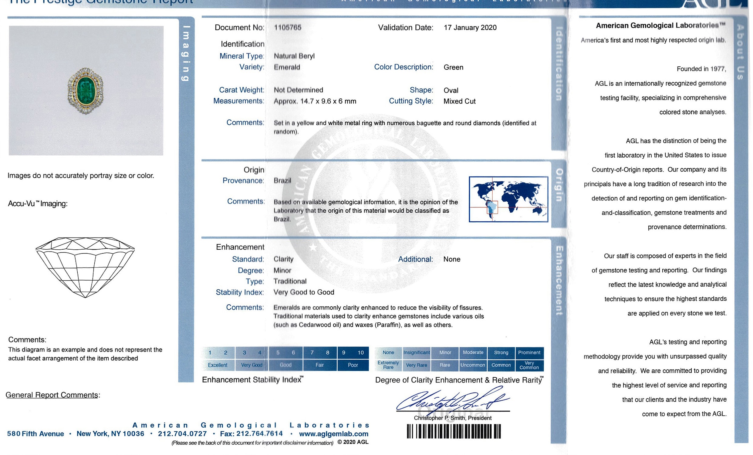Click the vertical Origin tab label
This screenshot has height=455, width=753.
tap(559, 185)
